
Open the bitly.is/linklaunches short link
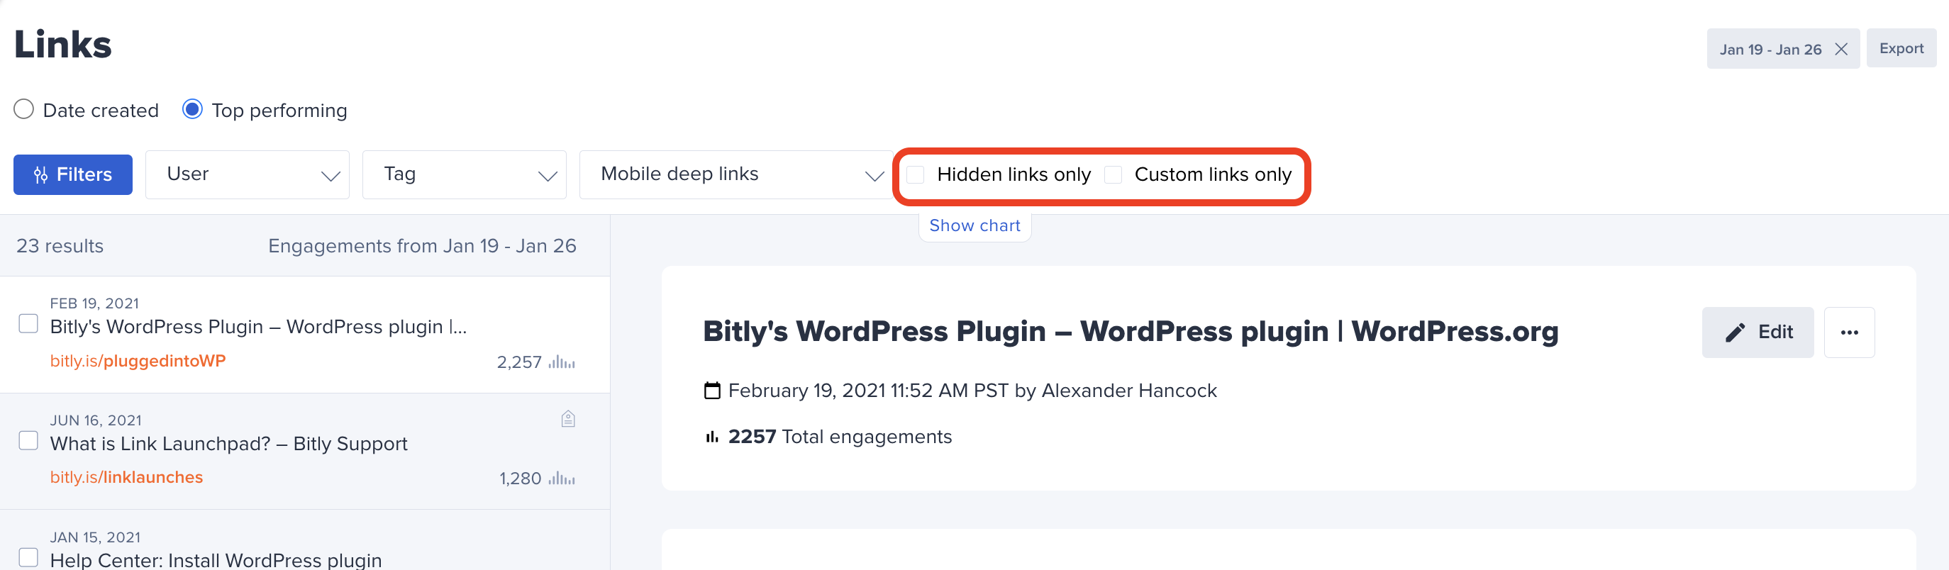(x=126, y=478)
